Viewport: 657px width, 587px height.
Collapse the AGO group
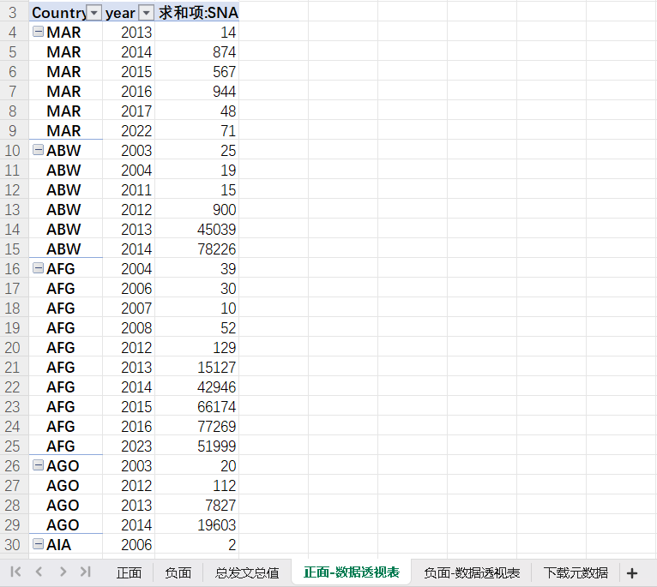(x=38, y=464)
